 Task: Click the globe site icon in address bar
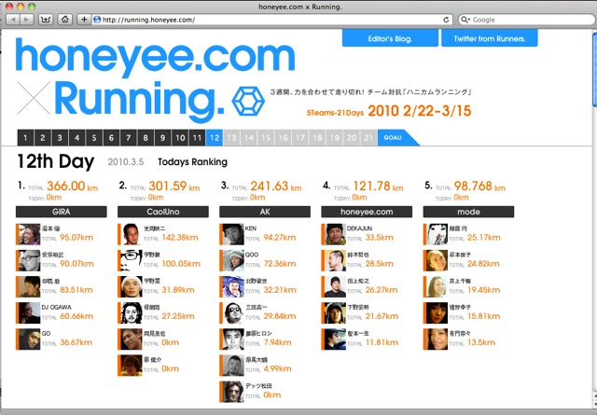[x=97, y=20]
